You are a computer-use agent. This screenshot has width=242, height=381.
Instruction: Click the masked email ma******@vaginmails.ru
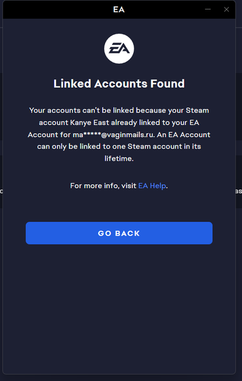pyautogui.click(x=113, y=135)
